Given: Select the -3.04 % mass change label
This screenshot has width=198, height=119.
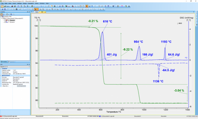Looking at the screenshot, I should (179, 90).
